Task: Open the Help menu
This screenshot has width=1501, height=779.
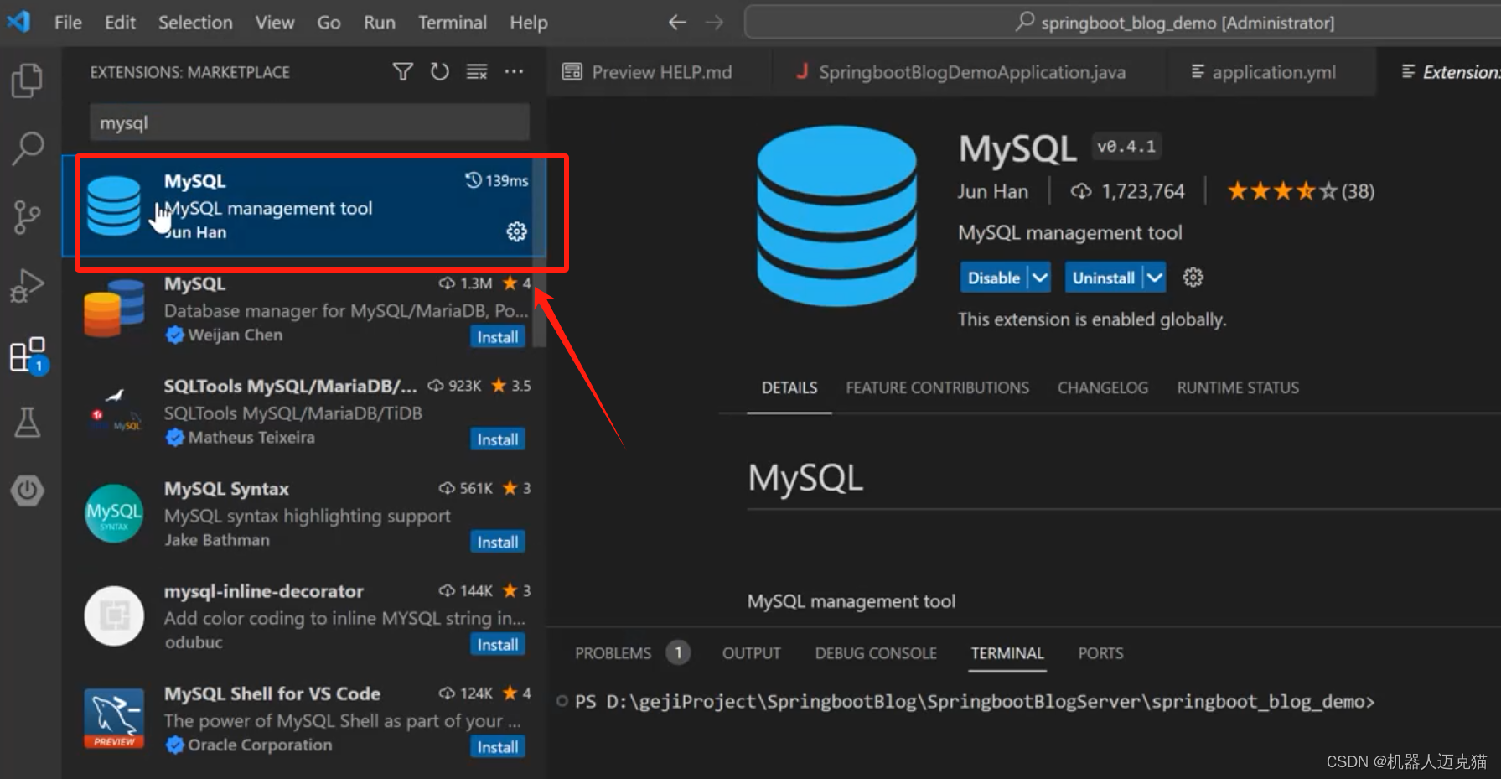Action: point(529,23)
